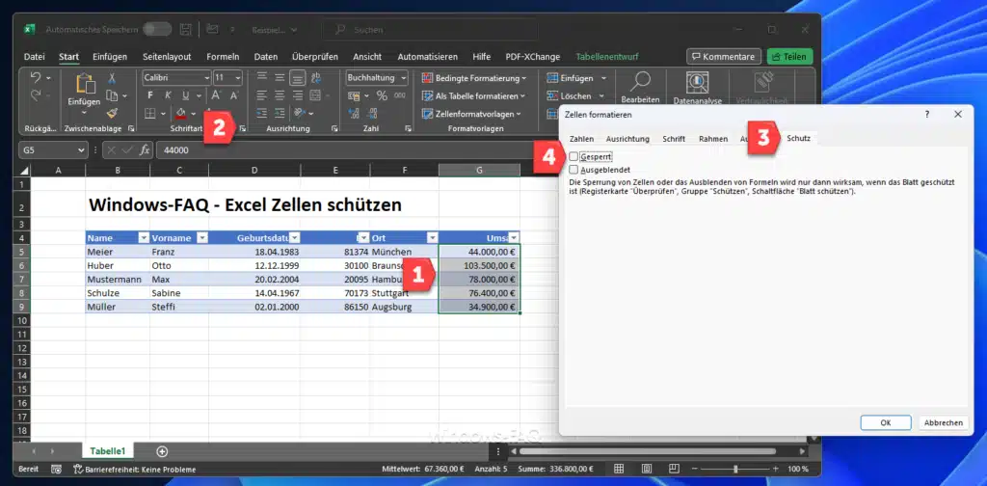Click the increase decimal places icon
The height and width of the screenshot is (486, 987).
[354, 114]
